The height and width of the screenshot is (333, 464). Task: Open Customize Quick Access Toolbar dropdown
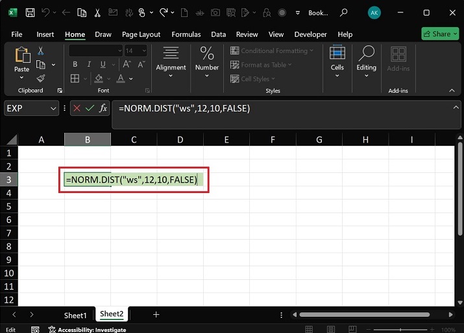[298, 13]
